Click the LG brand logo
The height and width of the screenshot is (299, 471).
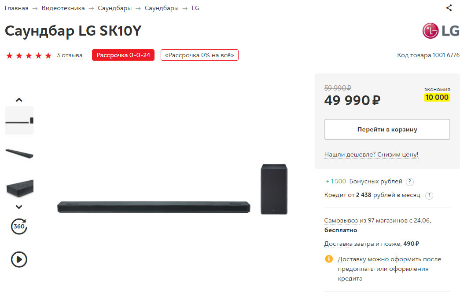[x=441, y=31]
